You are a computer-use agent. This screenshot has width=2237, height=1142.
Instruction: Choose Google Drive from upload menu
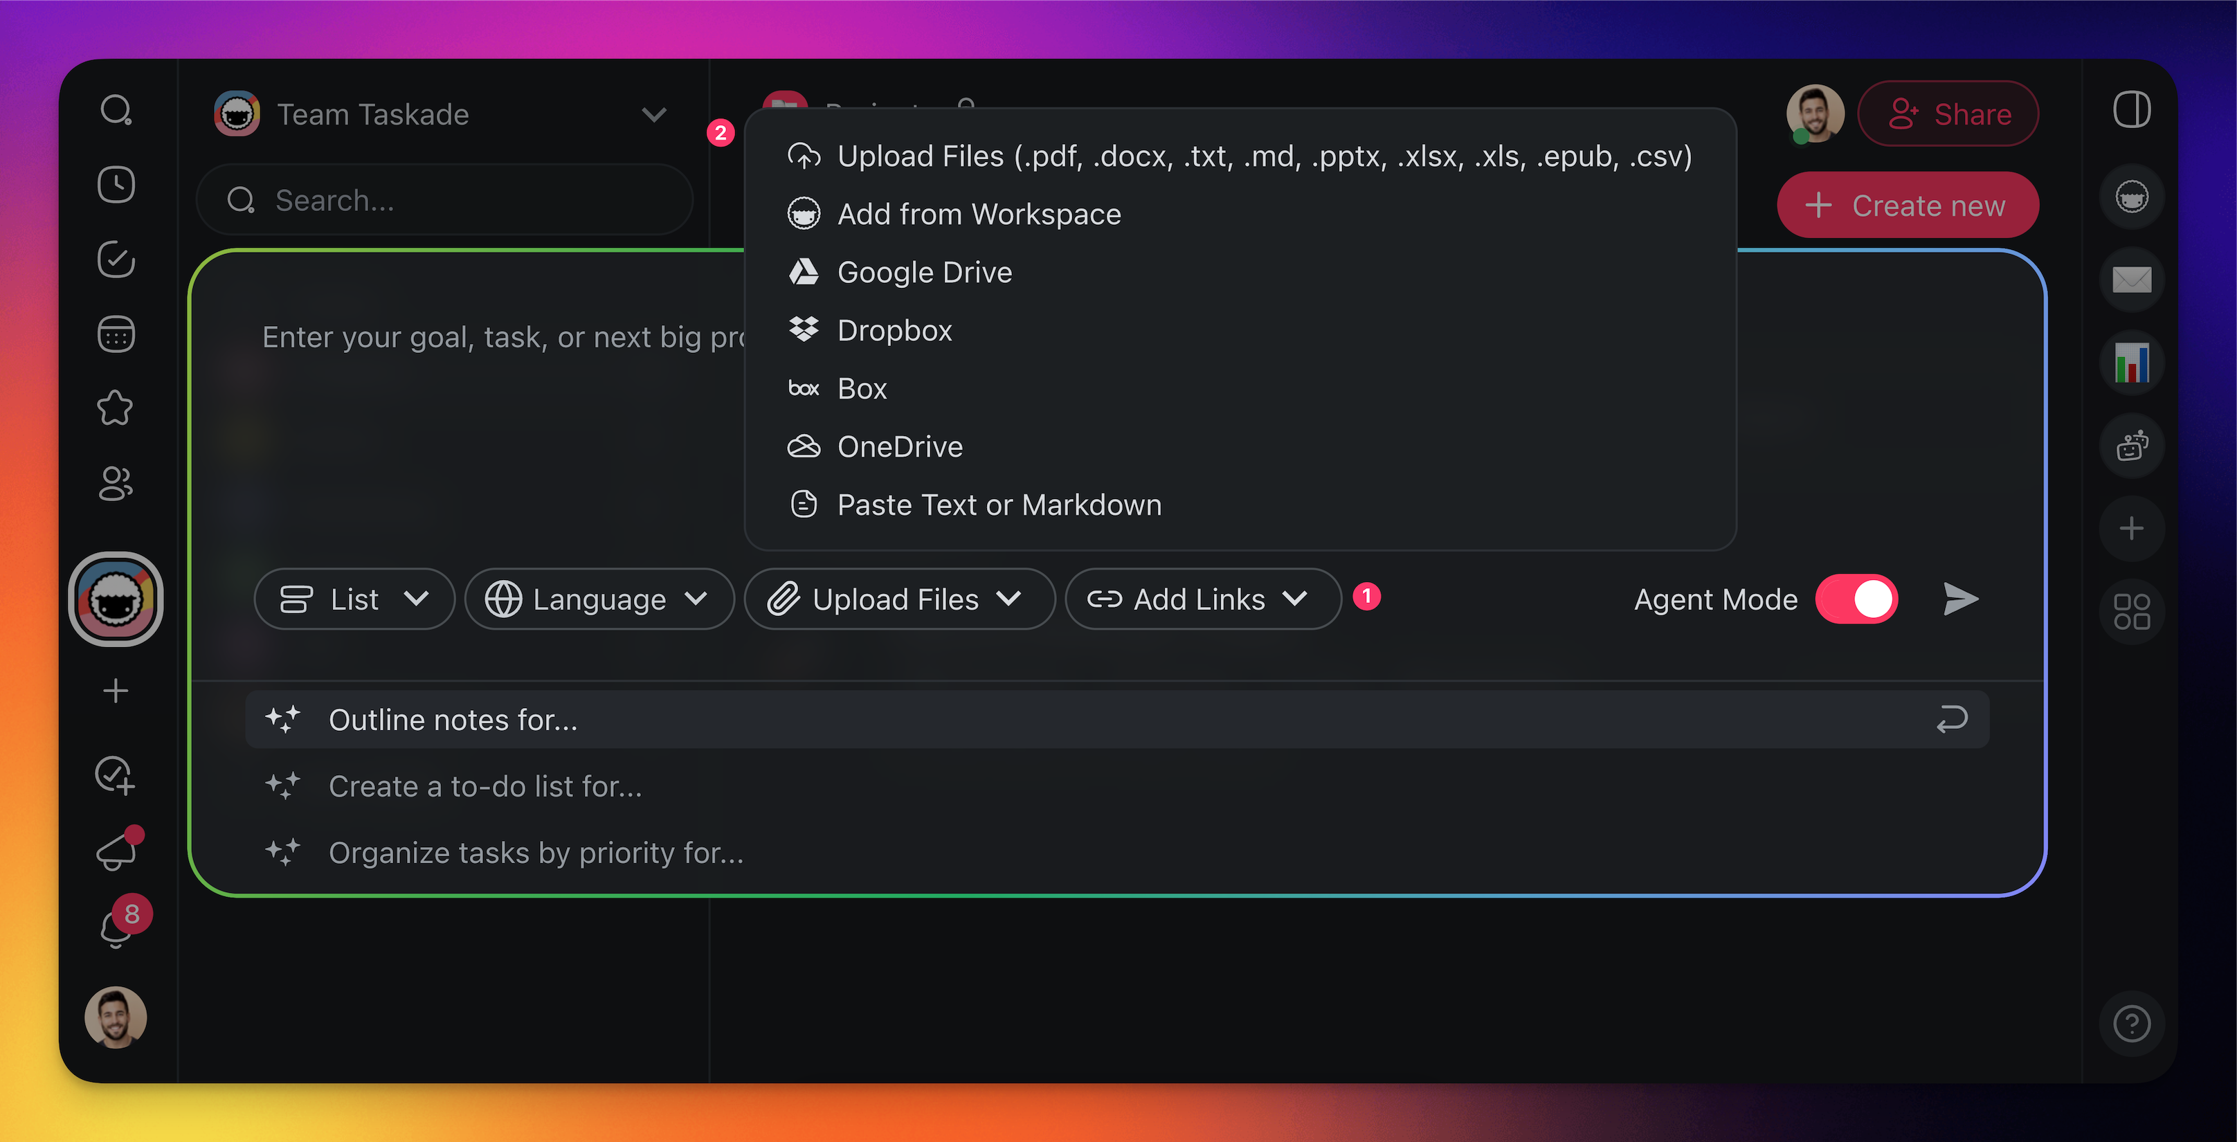[924, 273]
